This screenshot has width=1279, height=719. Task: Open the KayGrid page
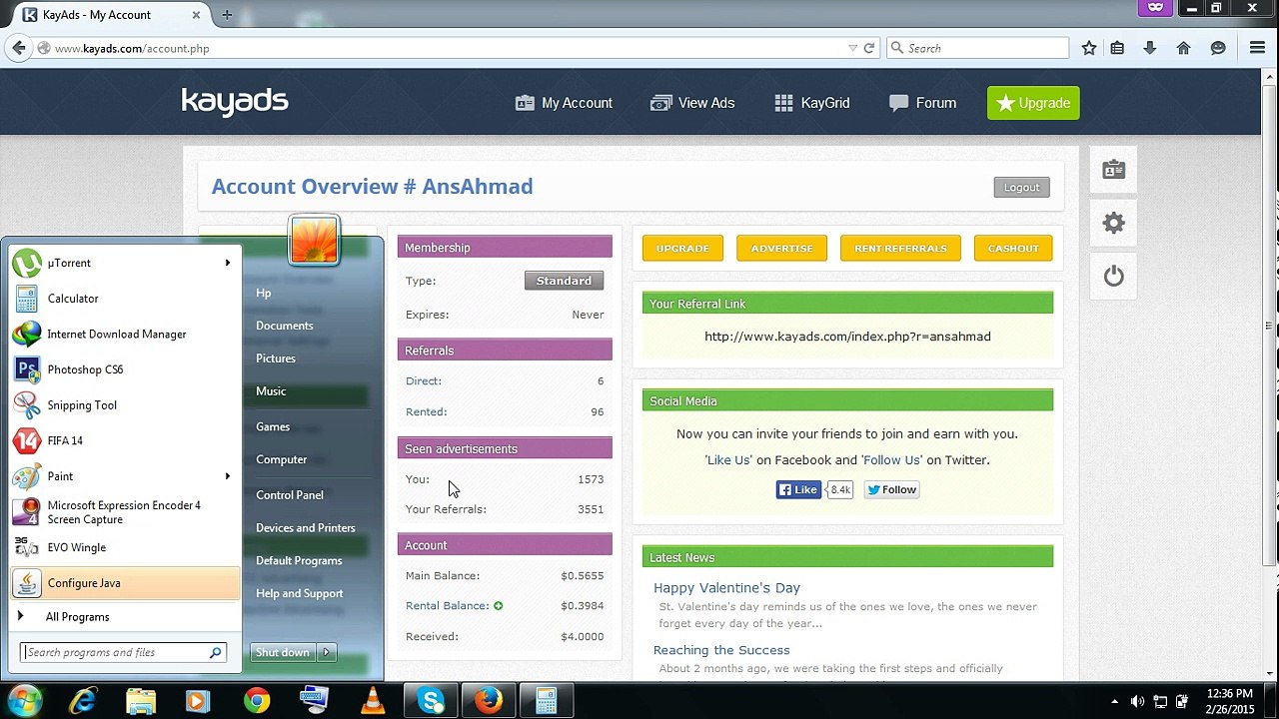click(812, 103)
